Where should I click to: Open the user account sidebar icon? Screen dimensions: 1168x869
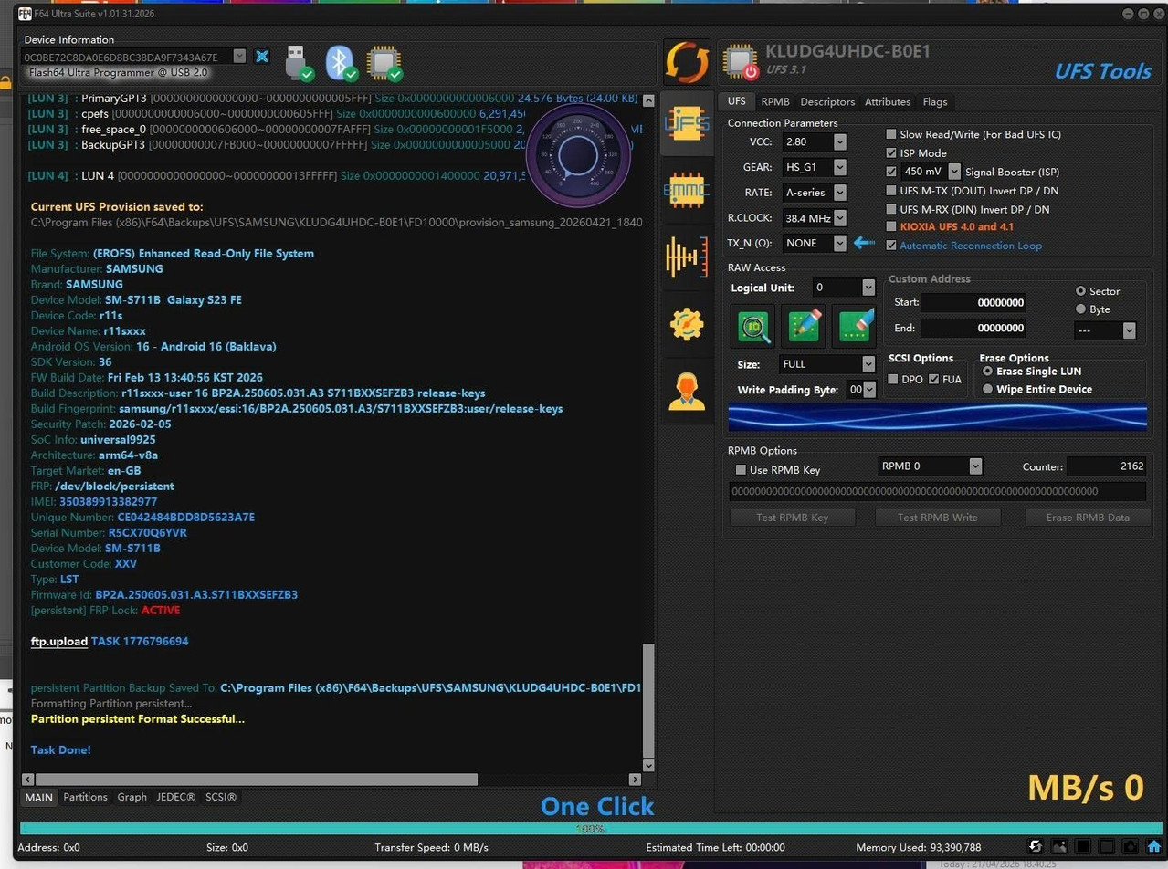pos(687,391)
